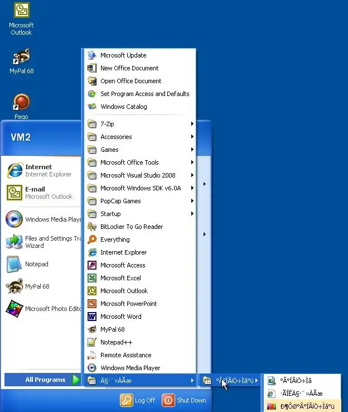Click the Microsoft Access icon
This screenshot has height=412, width=348.
point(92,265)
